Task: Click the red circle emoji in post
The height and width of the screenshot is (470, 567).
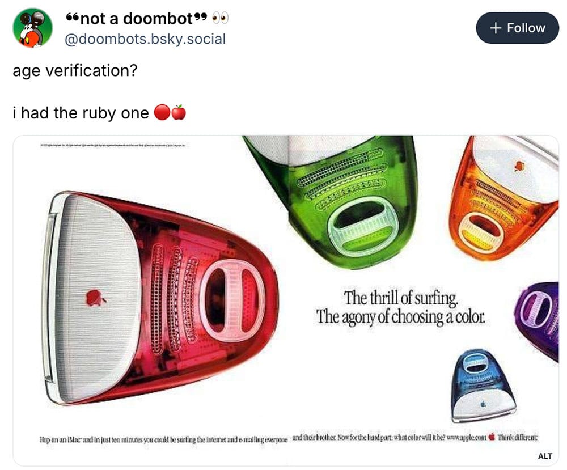Action: tap(162, 112)
